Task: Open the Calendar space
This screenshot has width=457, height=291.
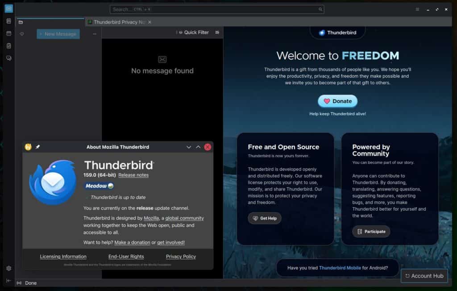Action: (x=9, y=33)
